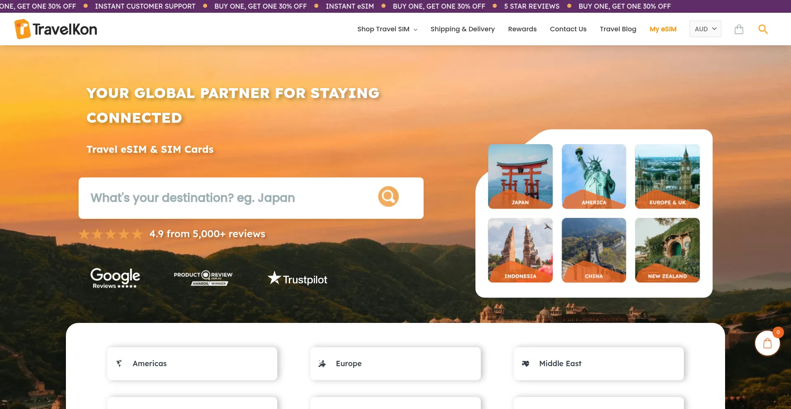Open the TravelKon logo homepage link

coord(56,29)
